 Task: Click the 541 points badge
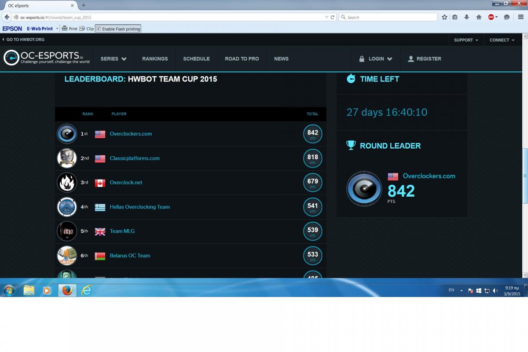tap(313, 207)
